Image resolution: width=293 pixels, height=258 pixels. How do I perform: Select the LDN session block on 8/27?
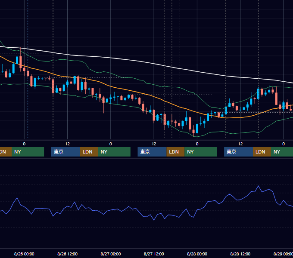pos(175,152)
